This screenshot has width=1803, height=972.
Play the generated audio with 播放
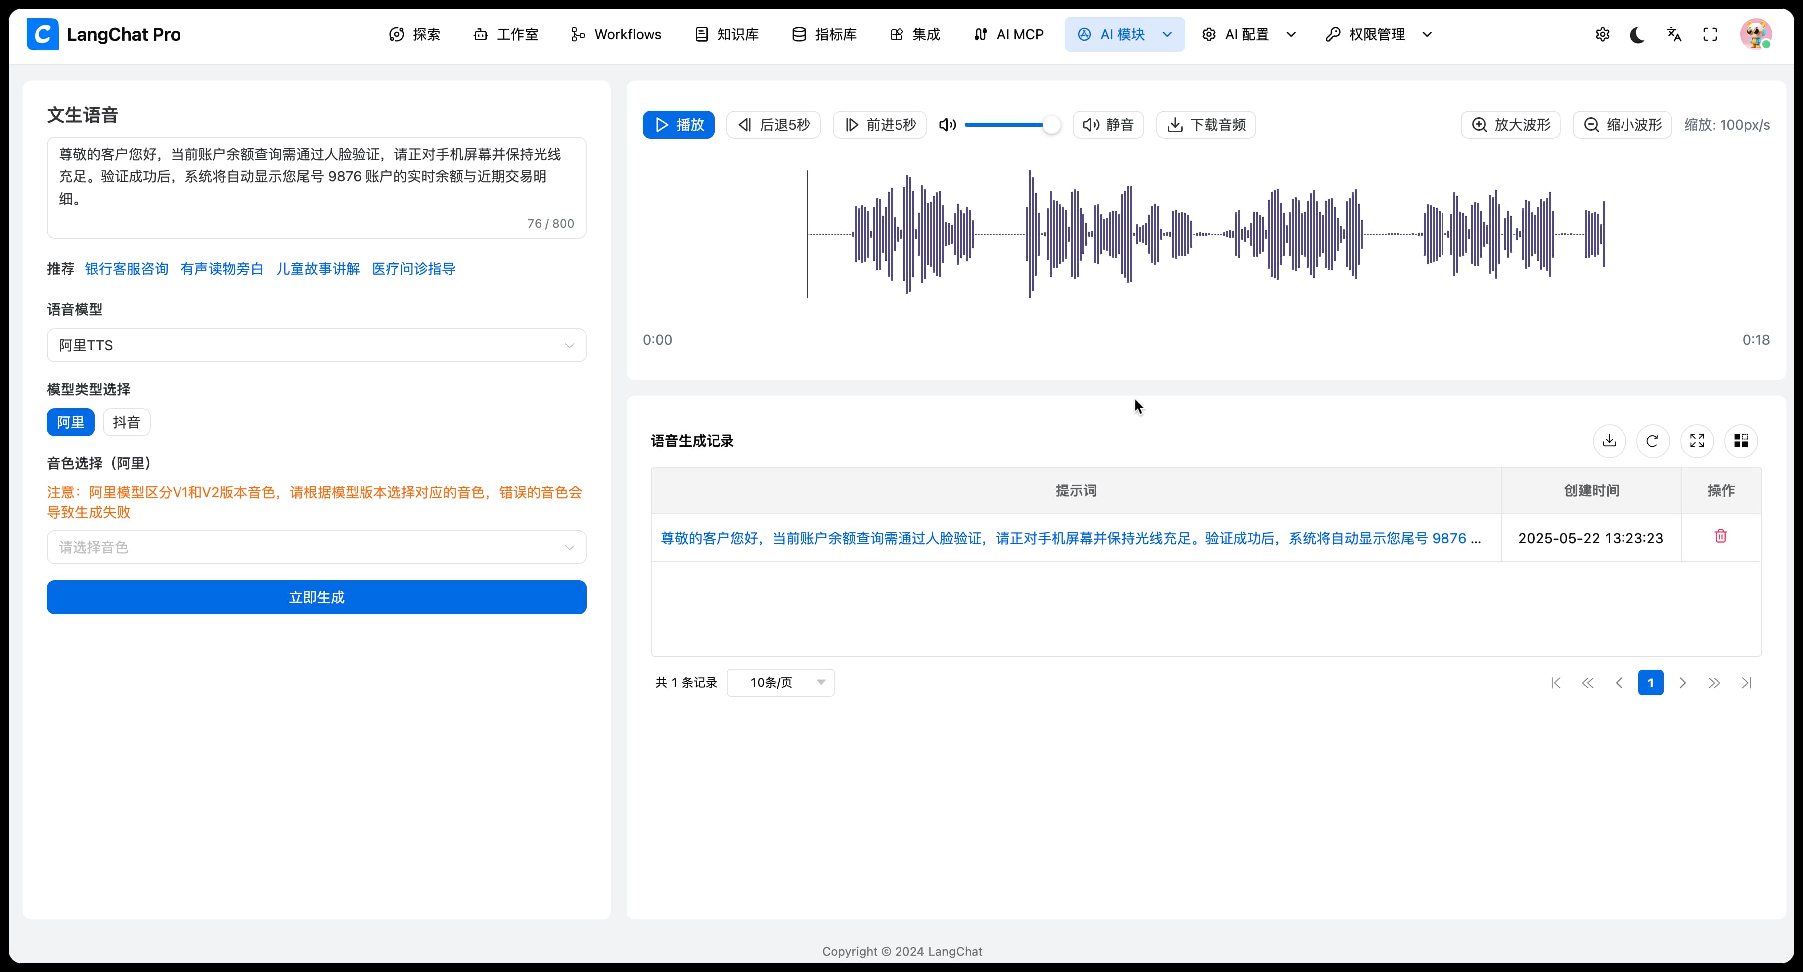(678, 125)
